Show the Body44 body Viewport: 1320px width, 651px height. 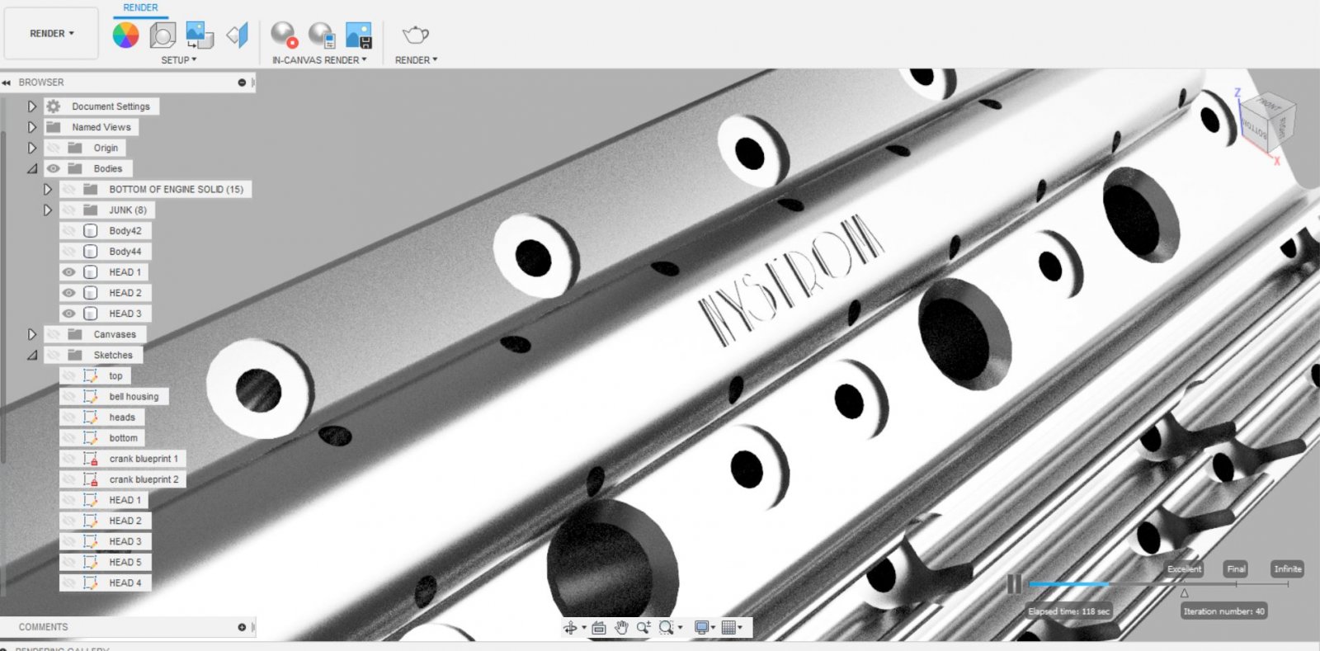coord(69,252)
